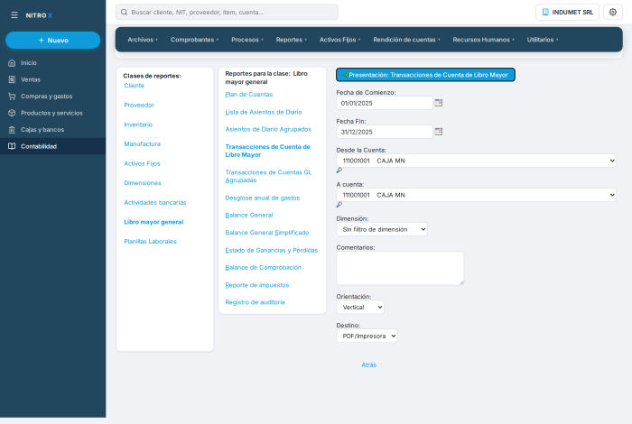Open calendar picker for Fecha Fin
The height and width of the screenshot is (424, 632).
pos(439,132)
